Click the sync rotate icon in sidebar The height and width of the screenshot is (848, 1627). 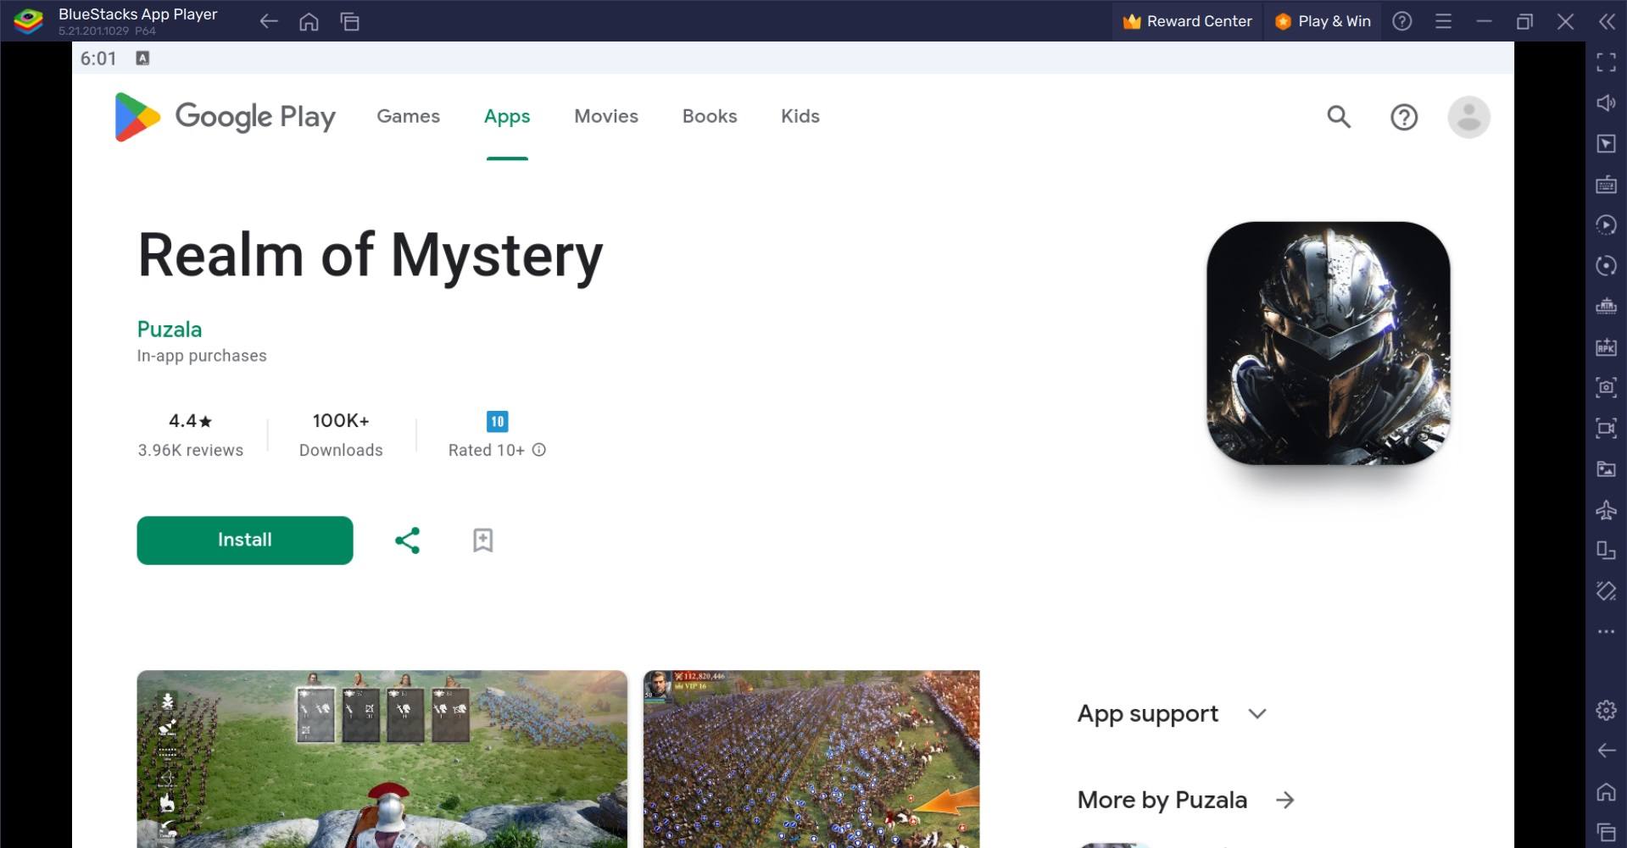(1606, 265)
